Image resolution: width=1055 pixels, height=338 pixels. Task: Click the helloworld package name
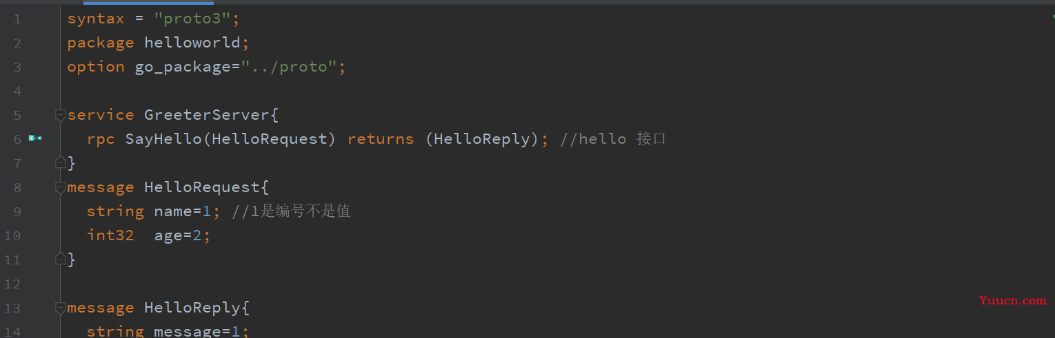(x=192, y=43)
